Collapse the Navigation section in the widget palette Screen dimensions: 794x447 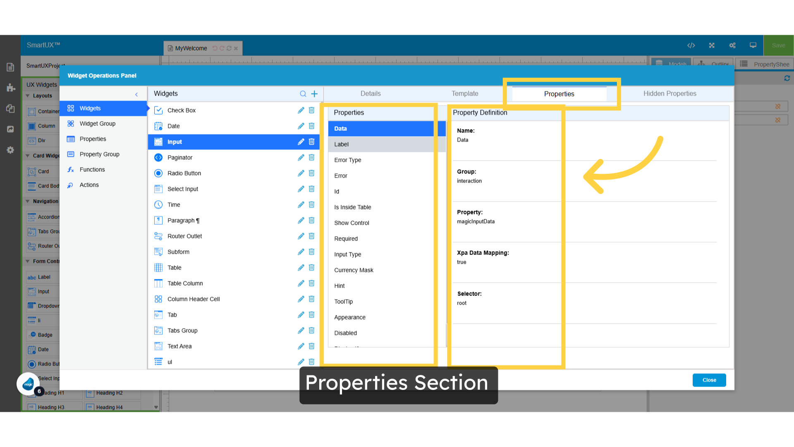[x=27, y=201]
